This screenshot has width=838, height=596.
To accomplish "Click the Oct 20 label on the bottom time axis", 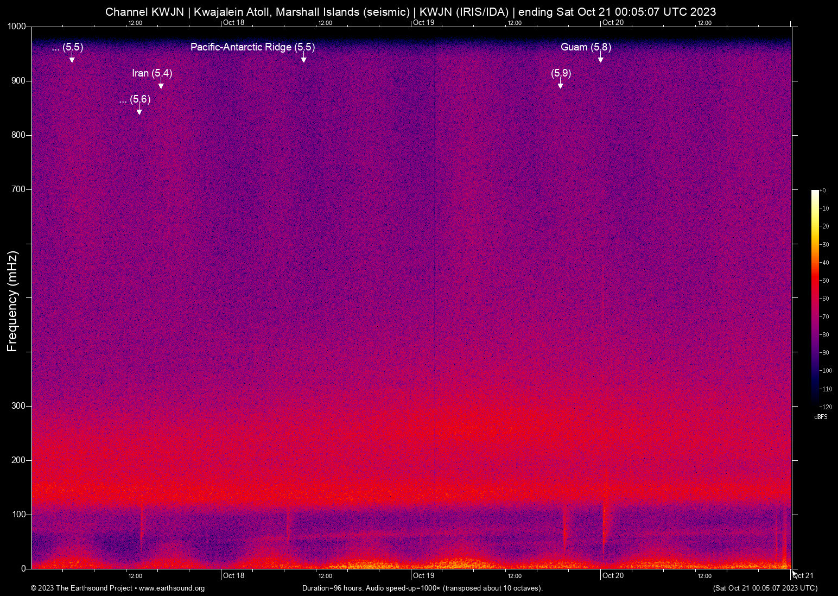I will click(x=613, y=576).
